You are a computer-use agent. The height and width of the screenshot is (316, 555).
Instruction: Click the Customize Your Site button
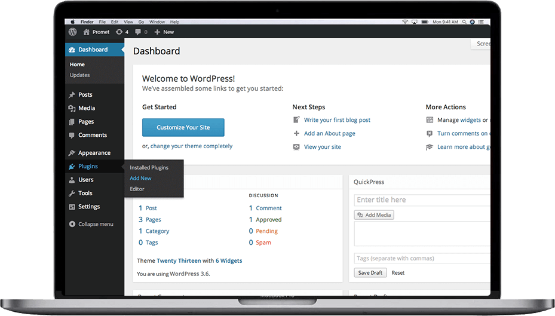click(183, 127)
